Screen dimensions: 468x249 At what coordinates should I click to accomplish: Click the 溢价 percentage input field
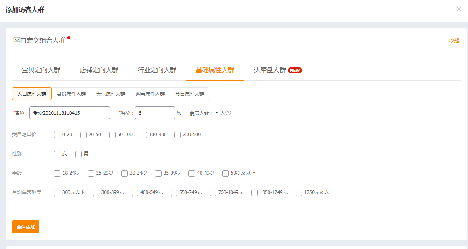155,113
